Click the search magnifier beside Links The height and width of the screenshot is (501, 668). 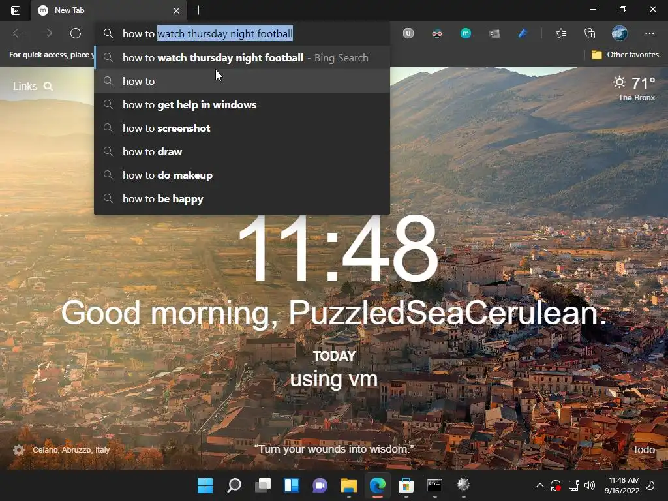[48, 87]
